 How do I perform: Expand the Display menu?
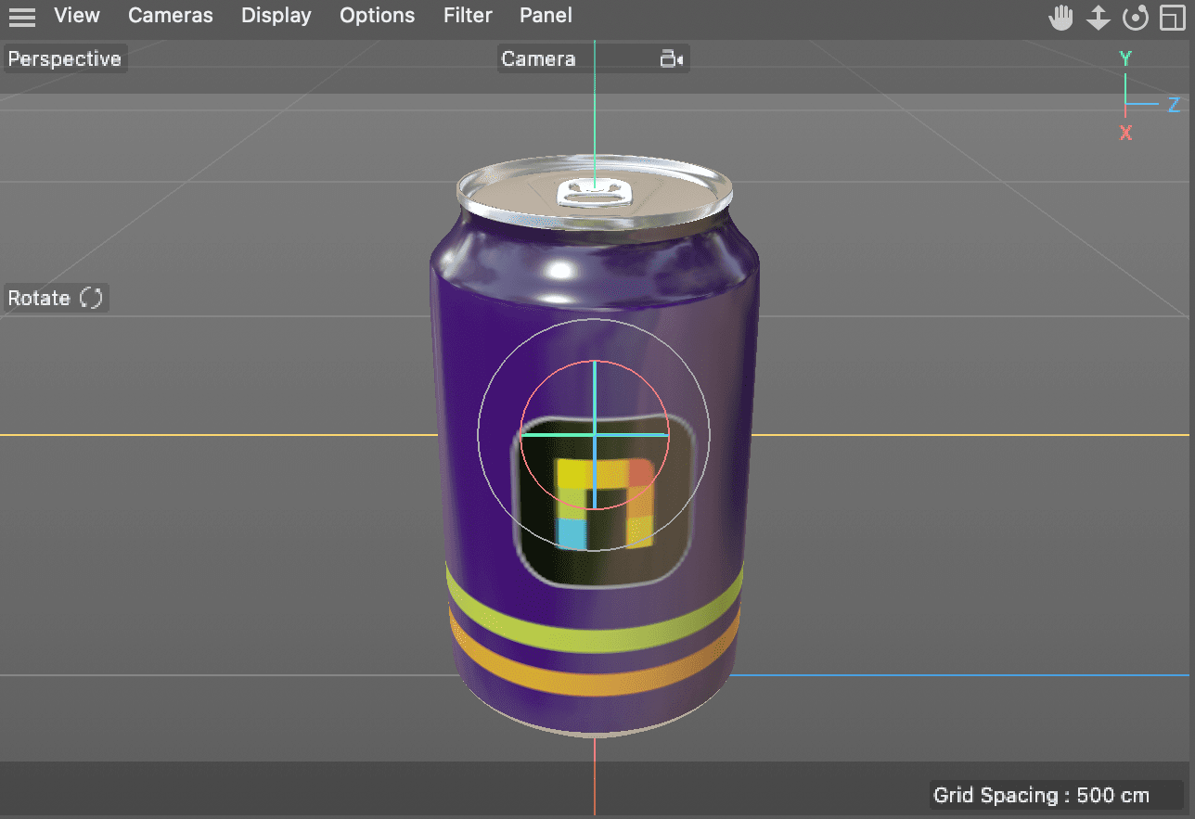(276, 16)
